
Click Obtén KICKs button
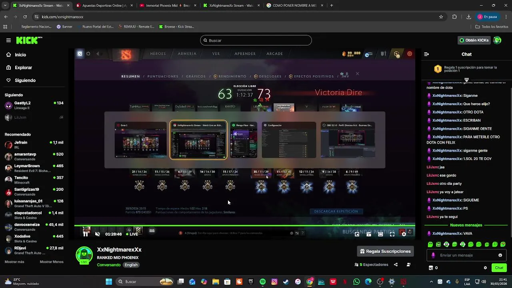click(x=474, y=40)
